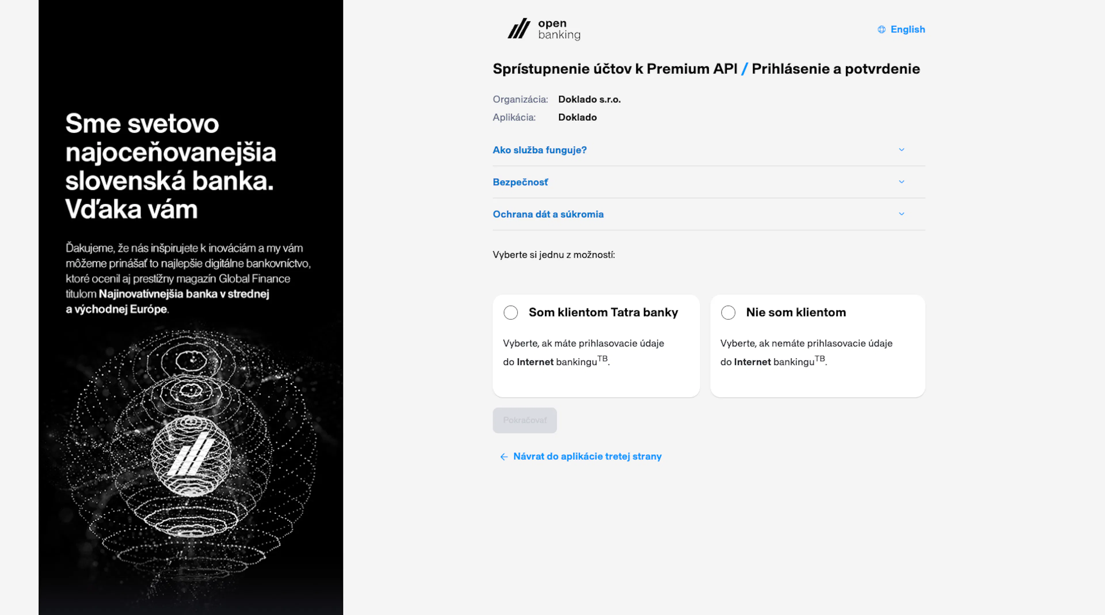Screen dimensions: 1105x615
Task: Click the Pokračovať button
Action: [525, 420]
